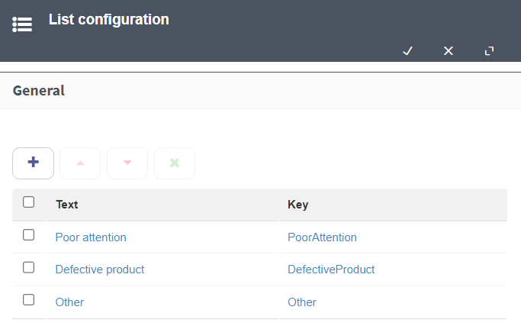Click the list icon beside the title
The height and width of the screenshot is (326, 521).
(22, 24)
